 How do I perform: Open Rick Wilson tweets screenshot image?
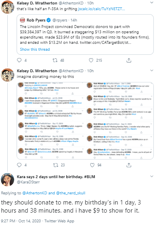click(85, 121)
